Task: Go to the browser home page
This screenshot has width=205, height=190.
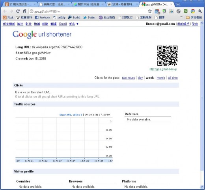Action: [x=24, y=11]
